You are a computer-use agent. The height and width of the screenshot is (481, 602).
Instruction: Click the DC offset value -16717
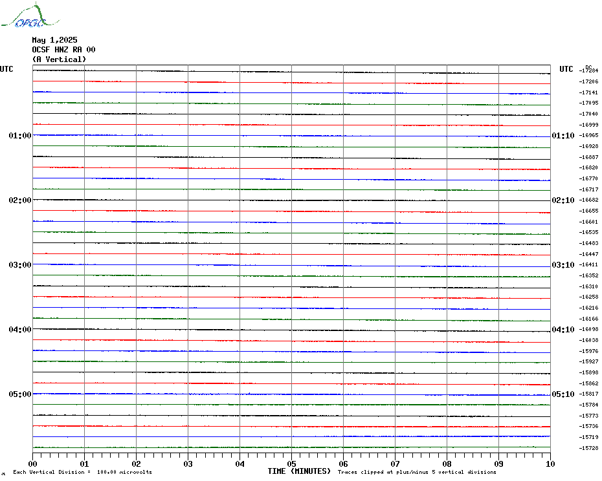coord(588,189)
